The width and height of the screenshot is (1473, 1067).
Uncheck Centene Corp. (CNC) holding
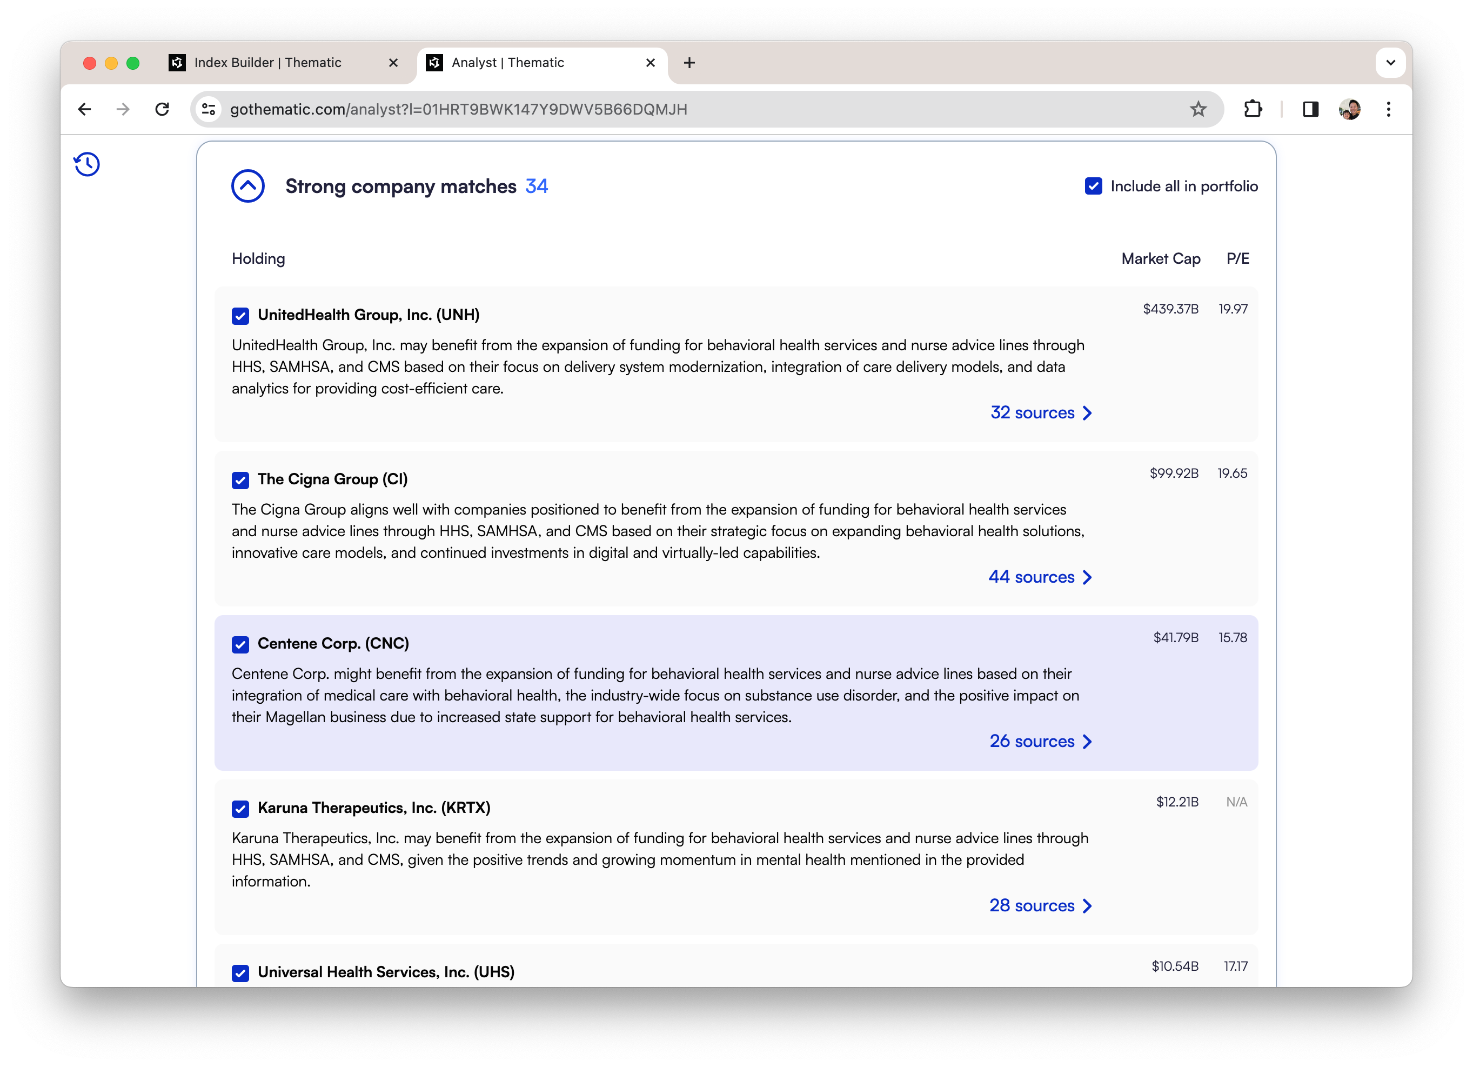click(x=240, y=645)
